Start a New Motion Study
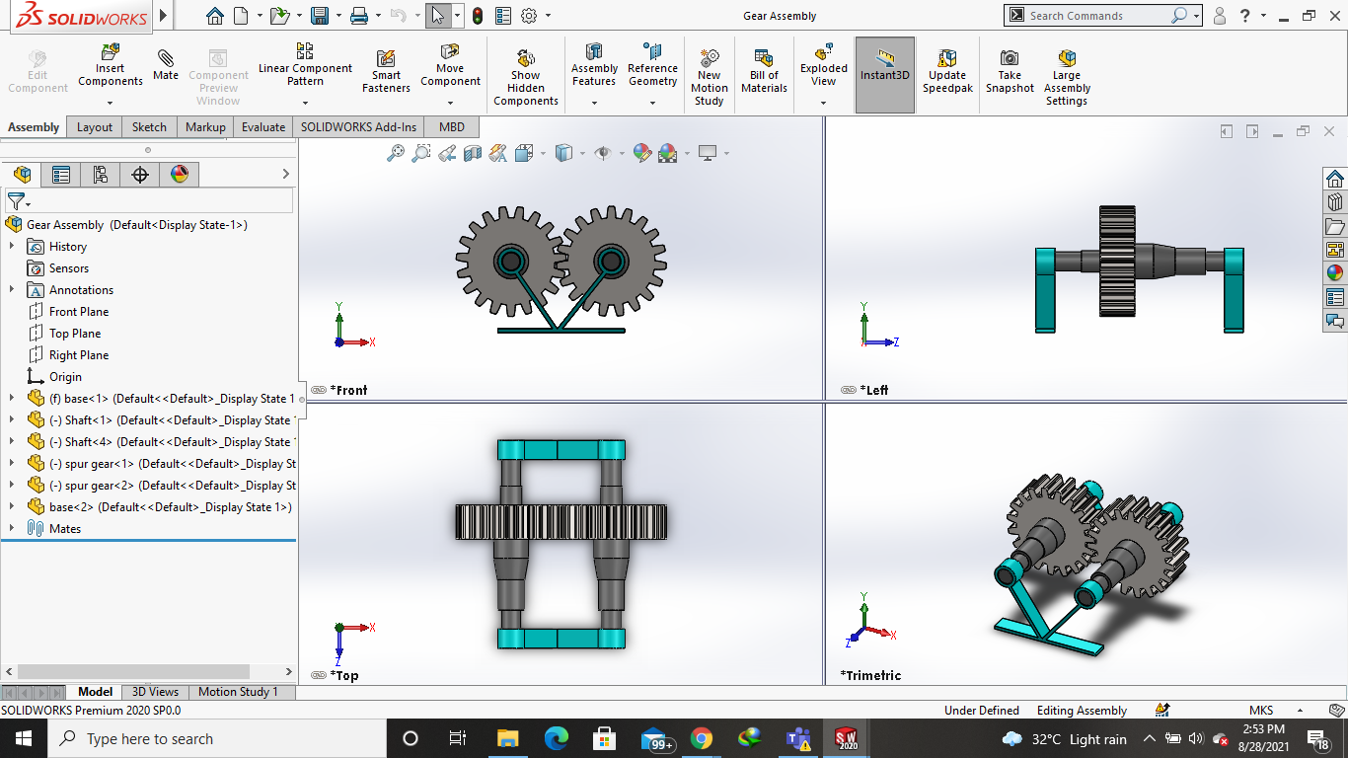Viewport: 1348px width, 758px height. coord(709,77)
